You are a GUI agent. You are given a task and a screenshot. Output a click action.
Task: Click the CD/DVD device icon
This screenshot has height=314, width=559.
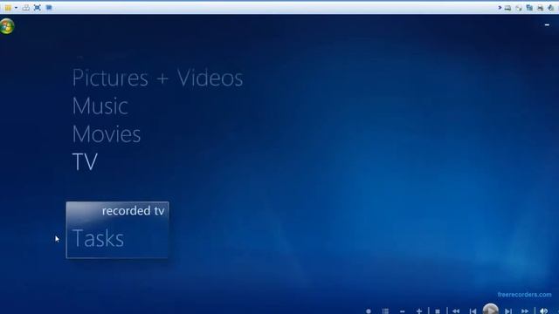click(518, 8)
